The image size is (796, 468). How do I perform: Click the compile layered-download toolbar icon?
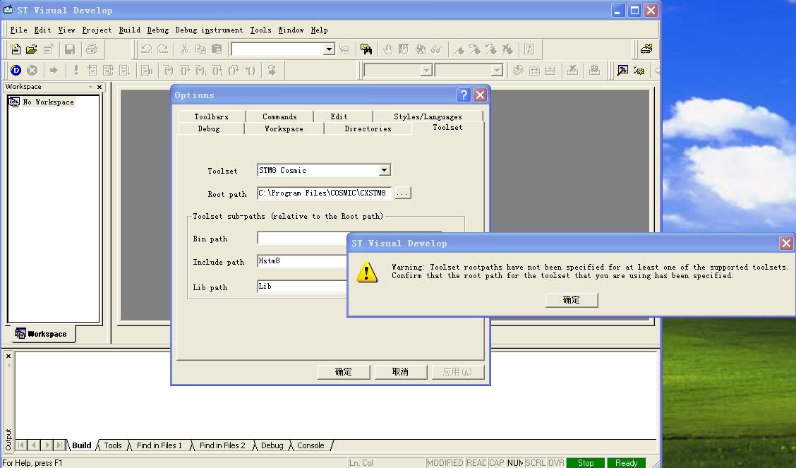point(518,70)
